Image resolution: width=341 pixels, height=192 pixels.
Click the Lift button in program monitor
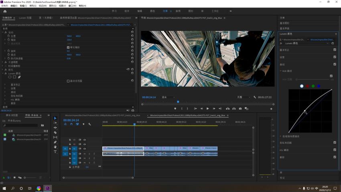[228, 108]
